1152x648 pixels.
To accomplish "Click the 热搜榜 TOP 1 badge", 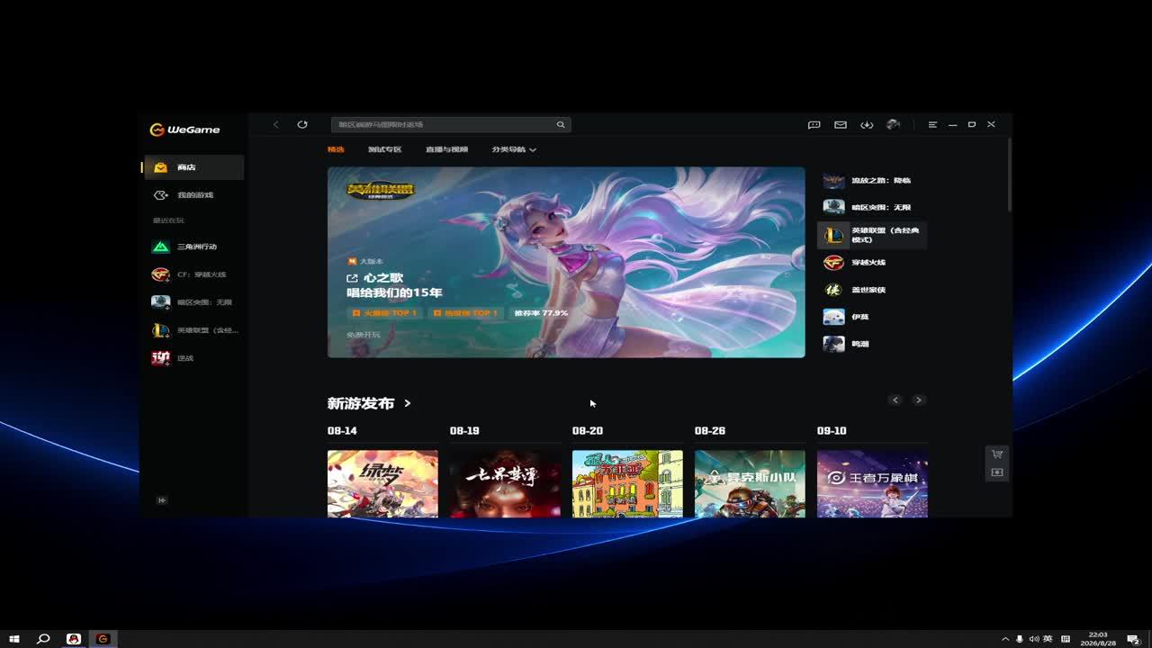I will tap(464, 313).
